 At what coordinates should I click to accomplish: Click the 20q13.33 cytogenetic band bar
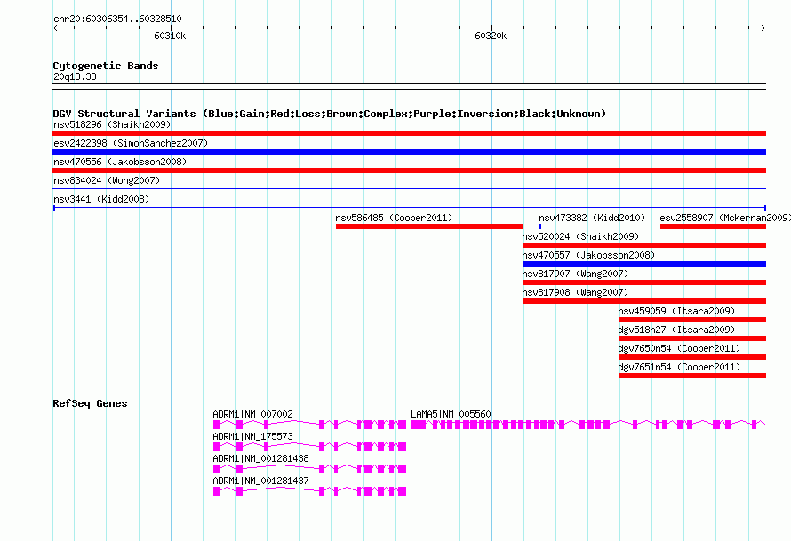coord(409,86)
